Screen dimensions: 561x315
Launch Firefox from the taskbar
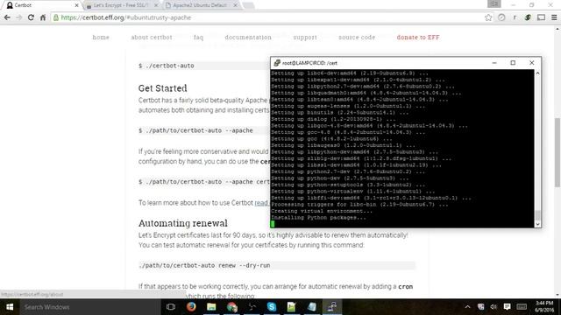point(191,307)
